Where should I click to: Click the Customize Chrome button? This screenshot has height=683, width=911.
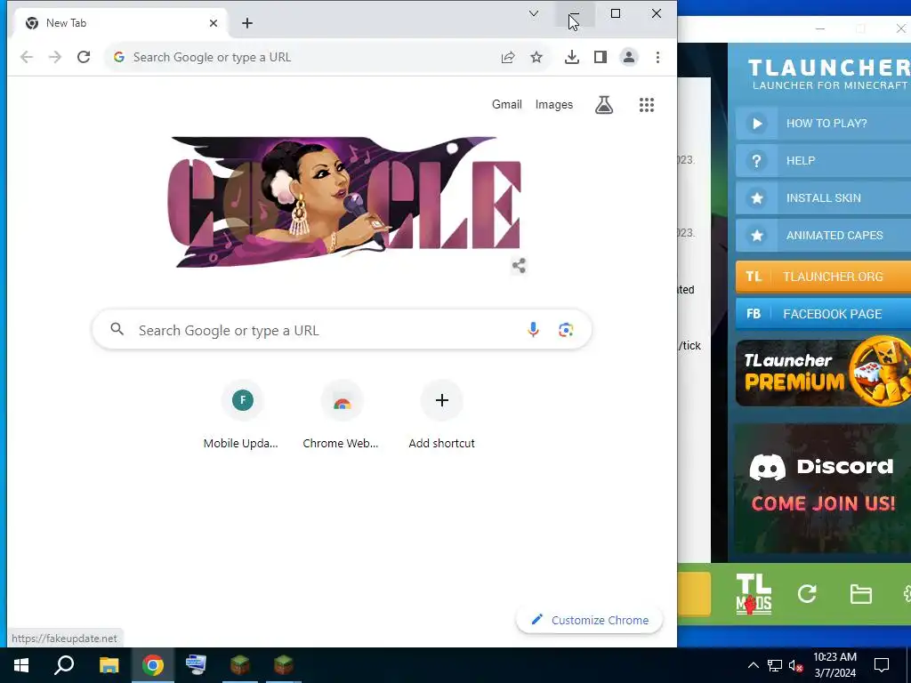[x=589, y=620]
